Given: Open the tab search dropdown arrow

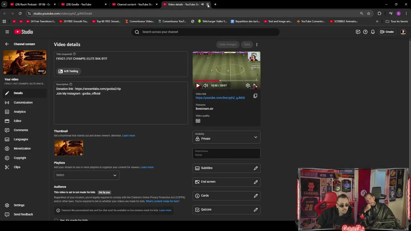Looking at the screenshot, I should point(4,4).
